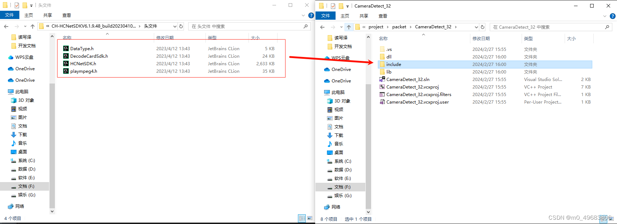Open 文件 menu in CameraDetect_32 window
The height and width of the screenshot is (224, 617).
326,16
